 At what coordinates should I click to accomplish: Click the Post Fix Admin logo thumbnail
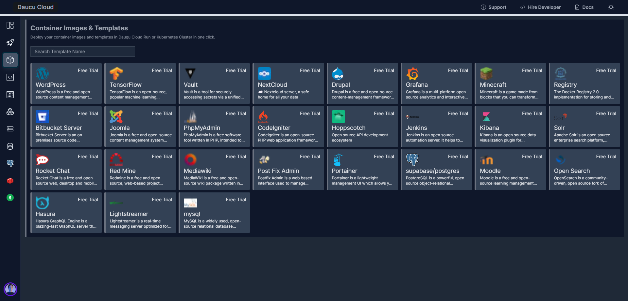[264, 159]
